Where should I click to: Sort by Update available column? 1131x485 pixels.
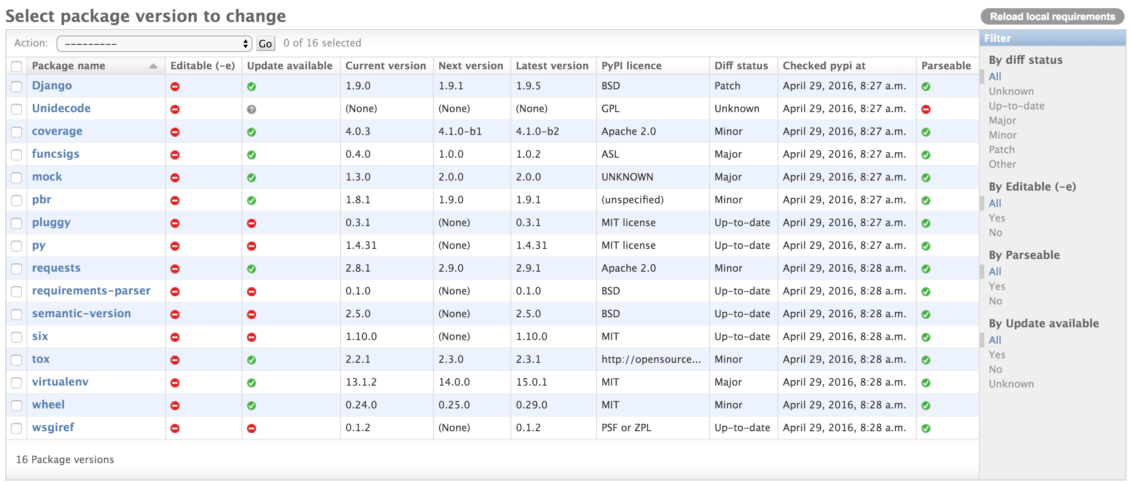point(289,66)
